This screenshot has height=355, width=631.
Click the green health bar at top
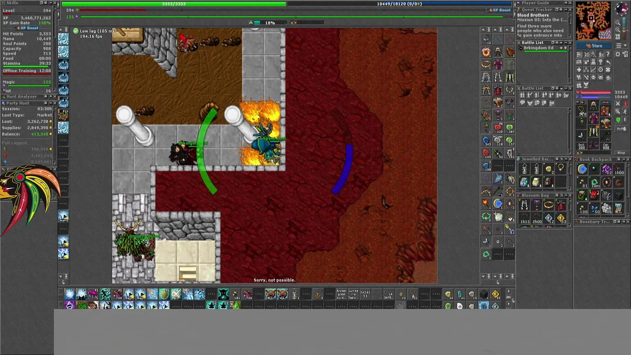[x=174, y=4]
